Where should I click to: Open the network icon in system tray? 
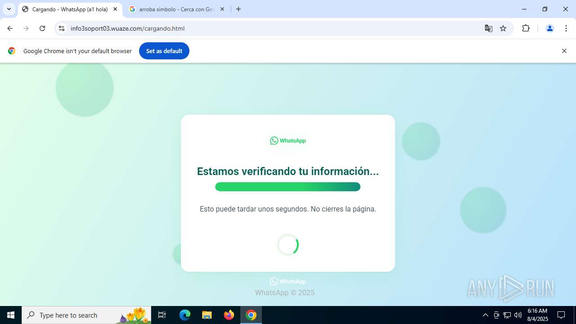pyautogui.click(x=507, y=315)
